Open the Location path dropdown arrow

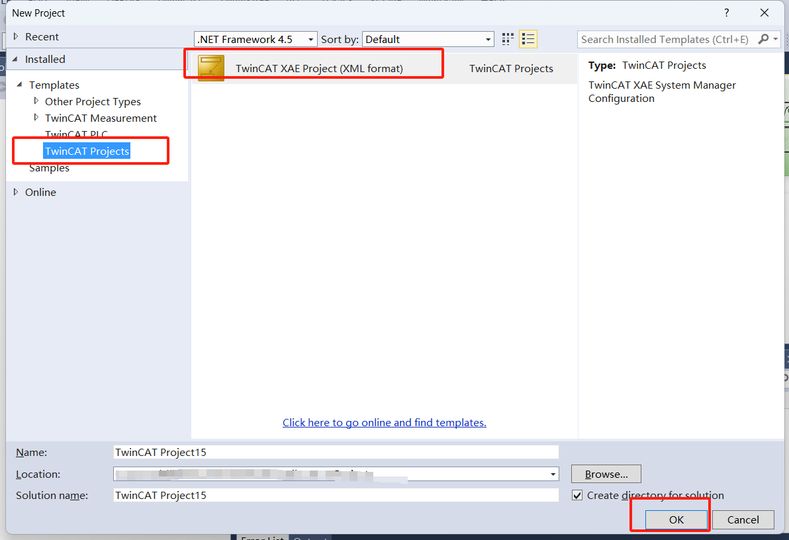click(x=553, y=474)
